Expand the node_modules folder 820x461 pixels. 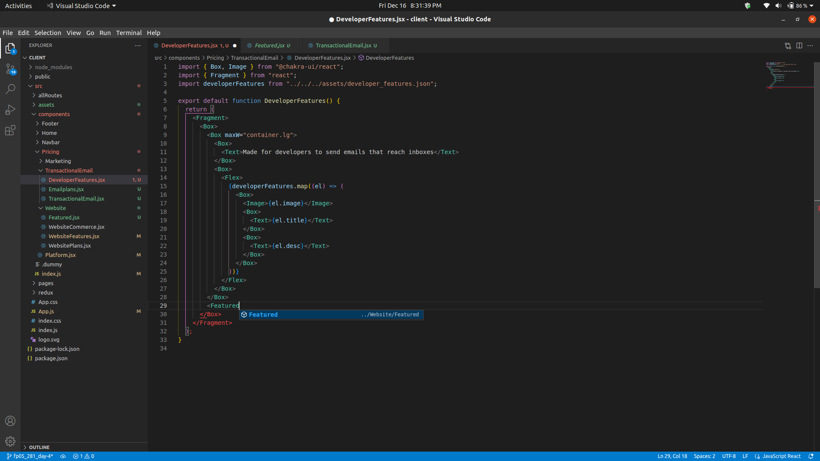point(53,67)
